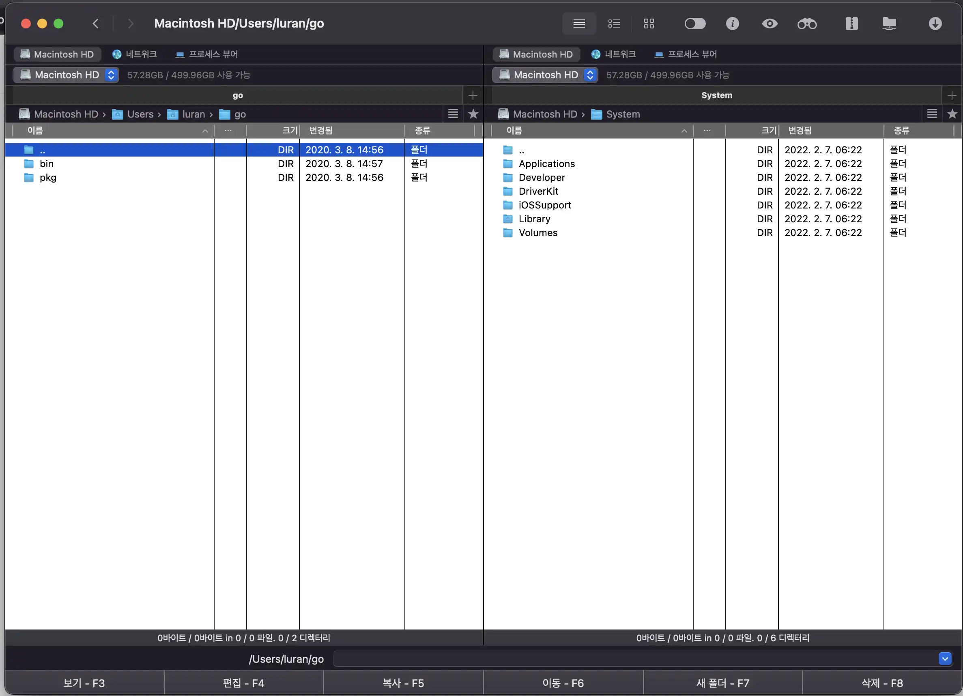Open the download queue arrow icon

tap(935, 24)
